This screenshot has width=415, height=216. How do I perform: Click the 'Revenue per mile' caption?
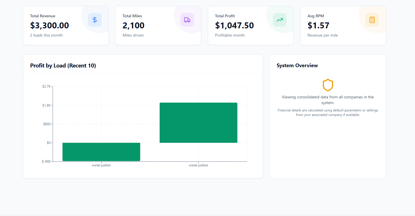pos(323,35)
